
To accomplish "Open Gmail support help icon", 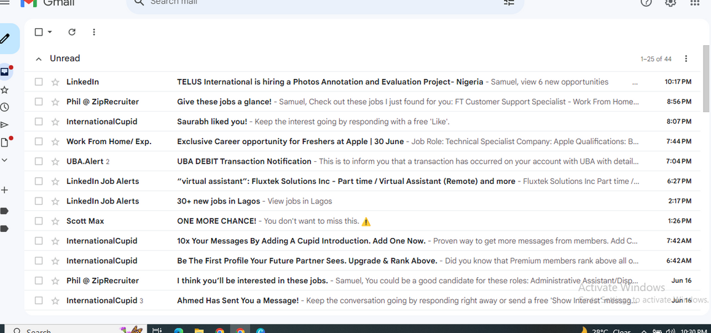I will [x=646, y=2].
